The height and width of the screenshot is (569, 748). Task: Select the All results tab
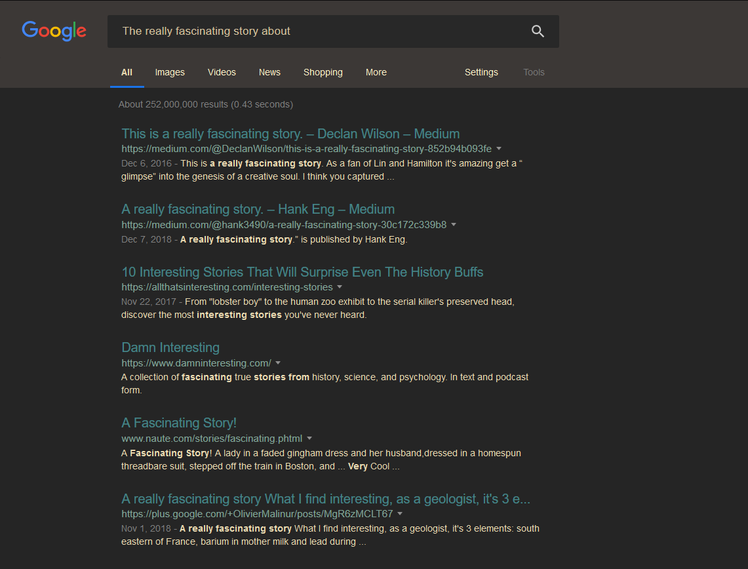click(127, 72)
